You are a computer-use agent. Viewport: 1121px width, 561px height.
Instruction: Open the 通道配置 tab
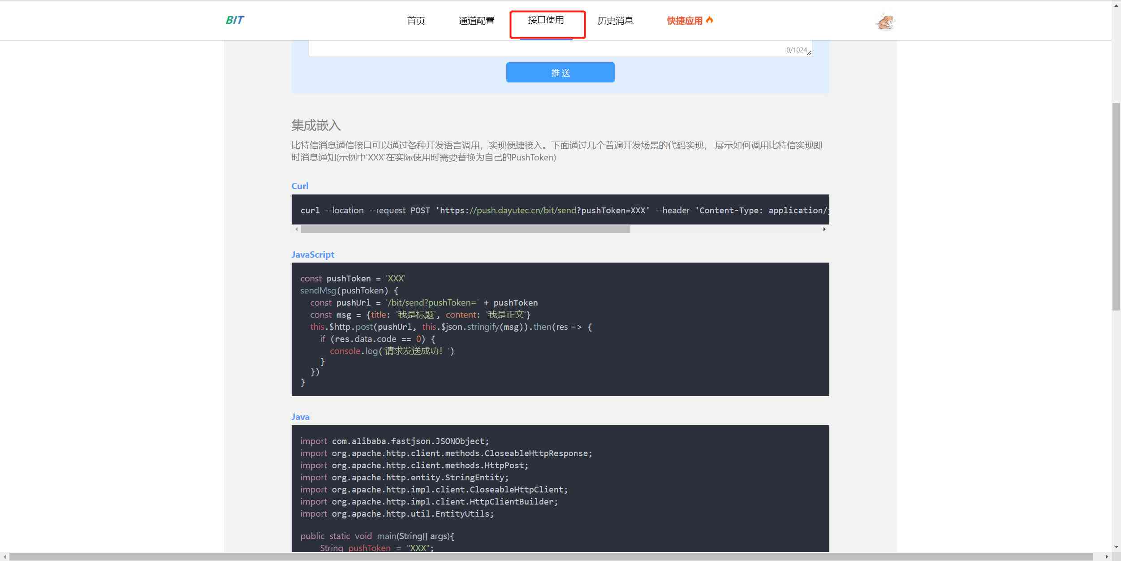coord(476,21)
